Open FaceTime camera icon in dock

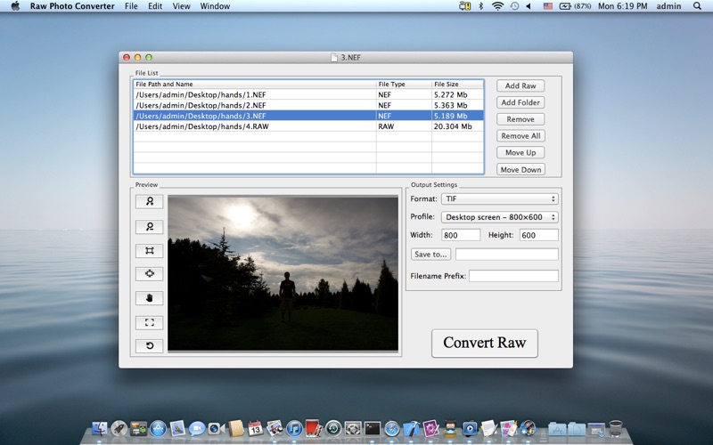tap(217, 428)
